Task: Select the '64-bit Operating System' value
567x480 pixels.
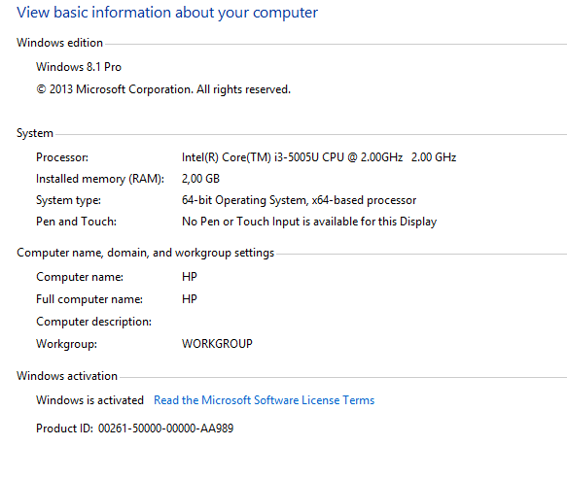Action: tap(299, 200)
